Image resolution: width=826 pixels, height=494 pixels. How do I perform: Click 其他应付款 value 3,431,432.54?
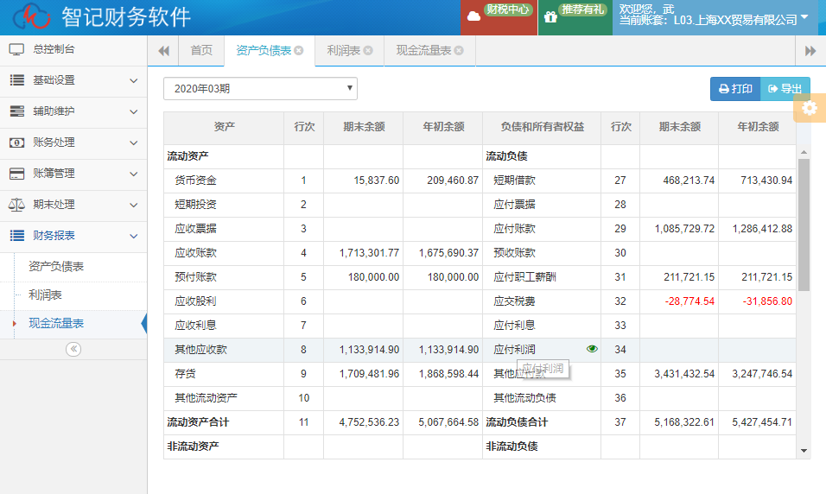coord(684,374)
